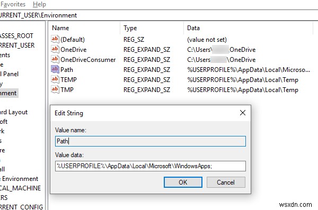This screenshot has width=318, height=210.
Task: Select the Control Panel tree key
Action: (x=10, y=74)
